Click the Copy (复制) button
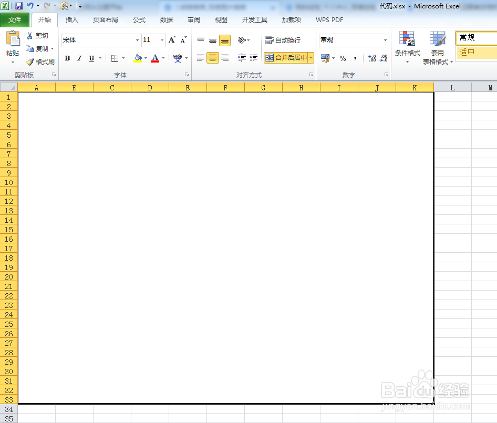The image size is (497, 423). coord(38,49)
